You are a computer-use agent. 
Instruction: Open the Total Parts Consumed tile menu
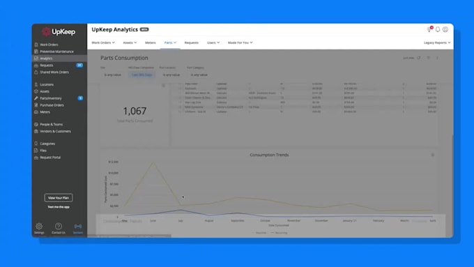click(164, 86)
